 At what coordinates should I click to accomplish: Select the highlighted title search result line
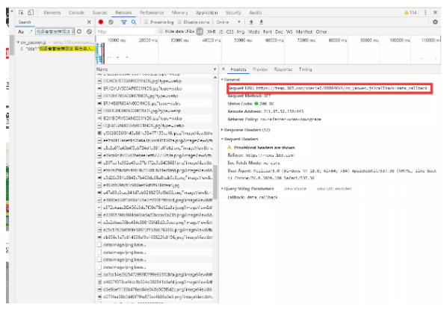click(57, 49)
